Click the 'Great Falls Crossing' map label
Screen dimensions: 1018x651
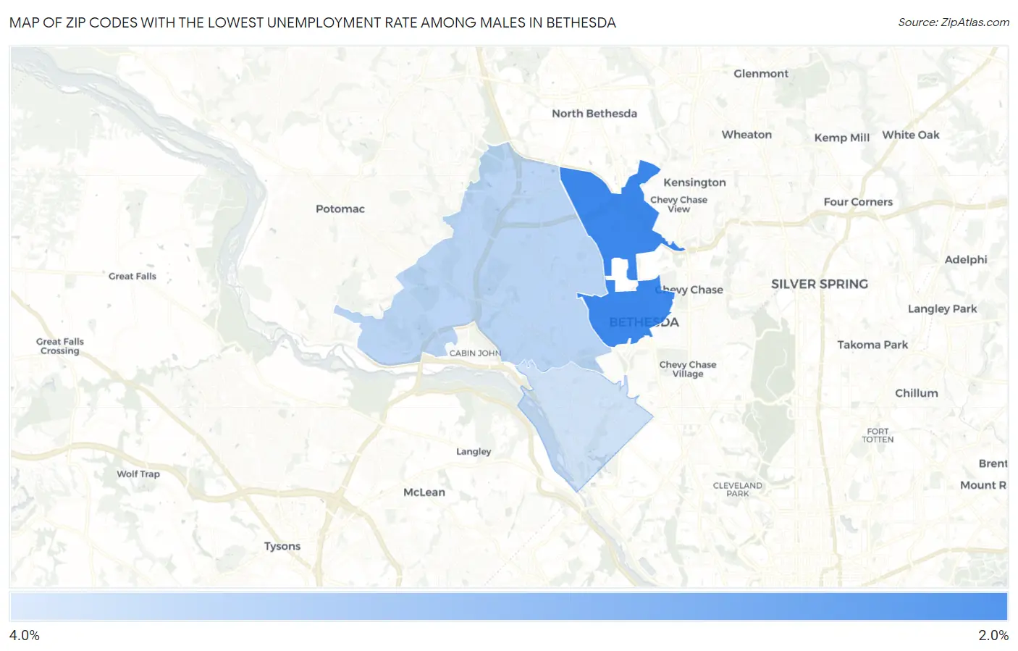pos(60,346)
